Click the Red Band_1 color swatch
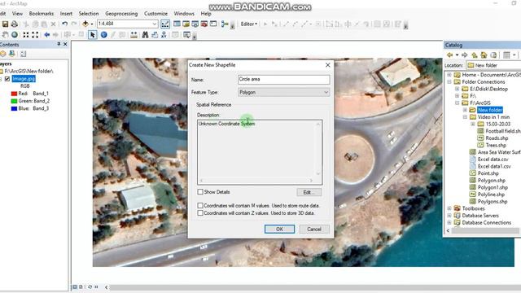The width and height of the screenshot is (521, 293). [x=14, y=94]
